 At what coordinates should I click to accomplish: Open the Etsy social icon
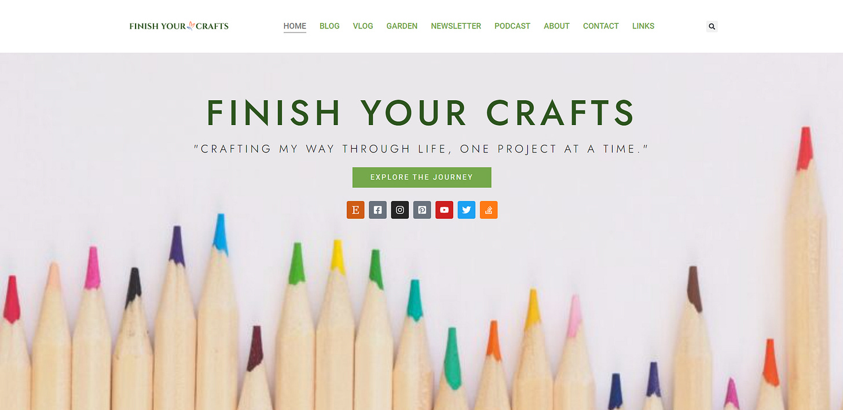(355, 210)
